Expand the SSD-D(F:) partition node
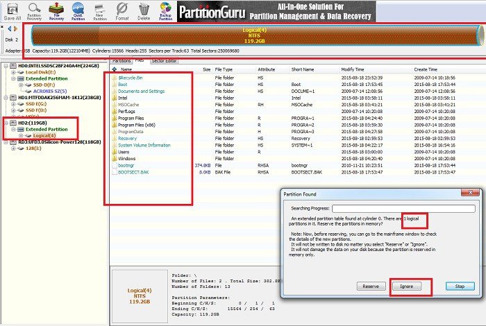 [x=21, y=85]
